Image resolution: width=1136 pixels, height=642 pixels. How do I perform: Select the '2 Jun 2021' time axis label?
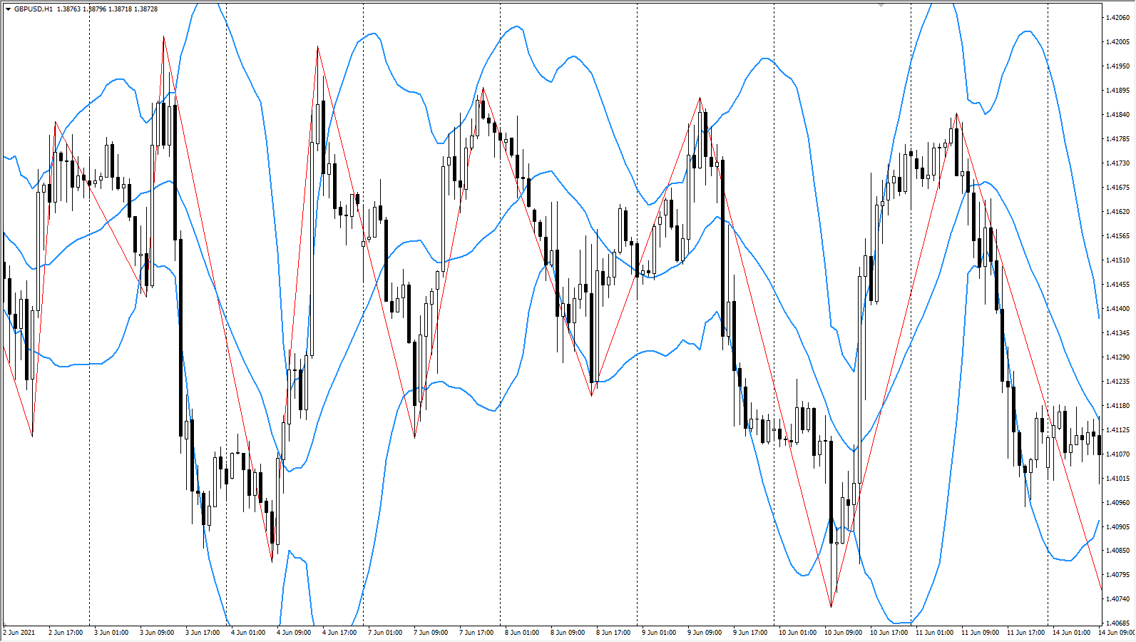(19, 633)
